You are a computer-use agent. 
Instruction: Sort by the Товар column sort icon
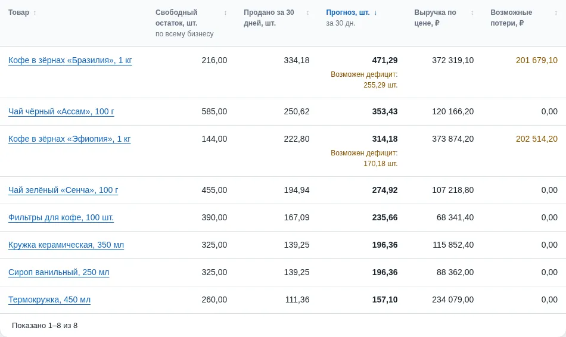click(x=35, y=13)
